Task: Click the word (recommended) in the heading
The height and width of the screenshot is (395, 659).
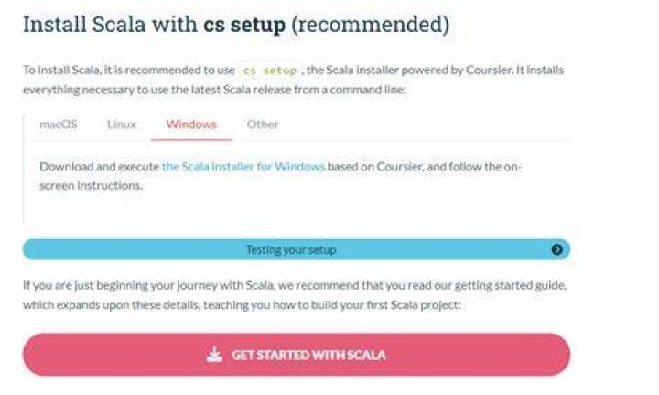Action: tap(371, 25)
